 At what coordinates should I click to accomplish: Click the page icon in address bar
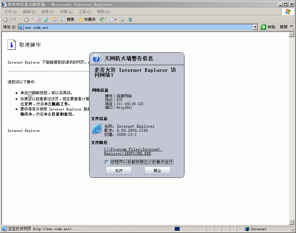[21, 27]
